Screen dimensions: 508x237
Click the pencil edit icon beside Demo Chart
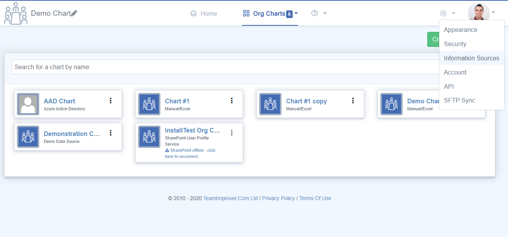click(74, 13)
